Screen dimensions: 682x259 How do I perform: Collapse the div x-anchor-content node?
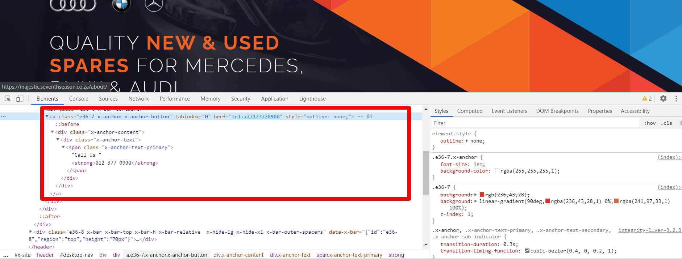tap(52, 132)
